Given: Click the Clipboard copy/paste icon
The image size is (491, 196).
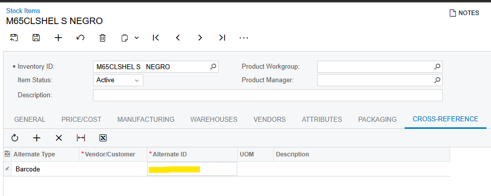Looking at the screenshot, I should [125, 38].
